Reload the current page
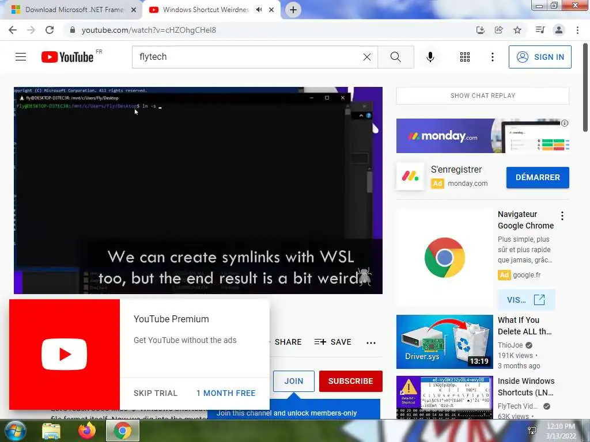Viewport: 590px width, 442px height. click(x=50, y=30)
